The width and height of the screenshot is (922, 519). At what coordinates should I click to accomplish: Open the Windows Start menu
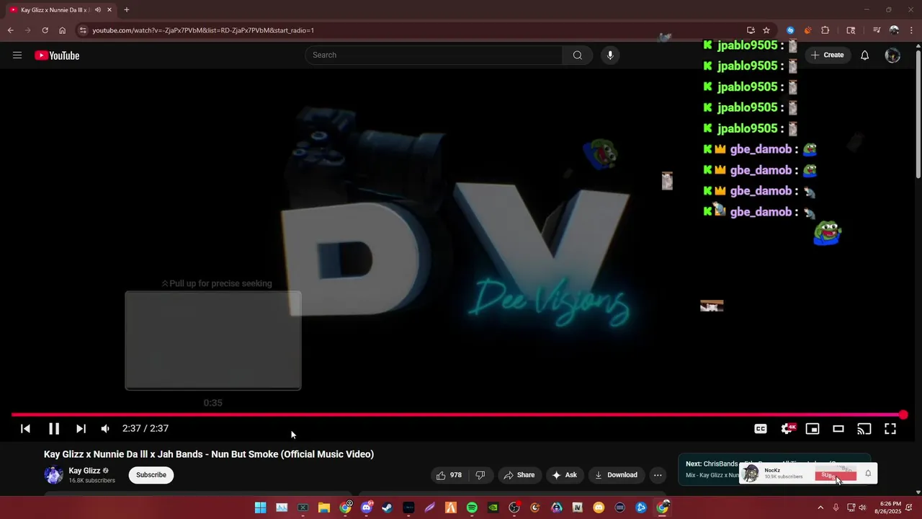coord(260,507)
